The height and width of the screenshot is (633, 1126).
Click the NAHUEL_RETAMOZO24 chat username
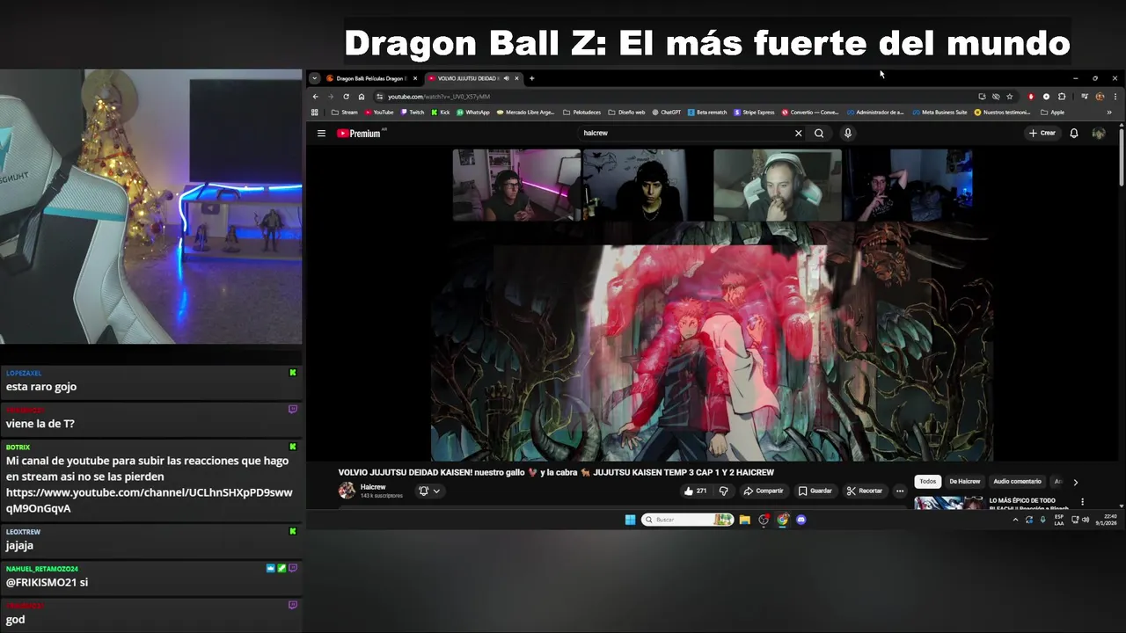tap(42, 569)
